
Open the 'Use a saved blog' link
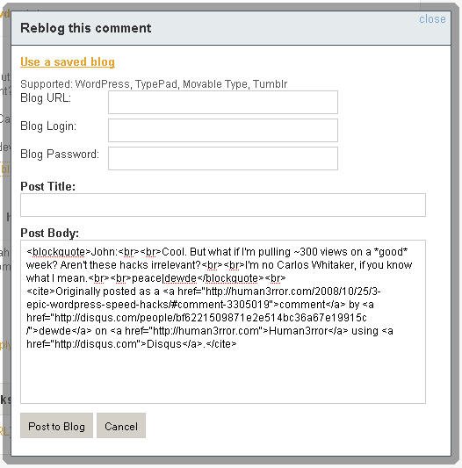click(68, 61)
